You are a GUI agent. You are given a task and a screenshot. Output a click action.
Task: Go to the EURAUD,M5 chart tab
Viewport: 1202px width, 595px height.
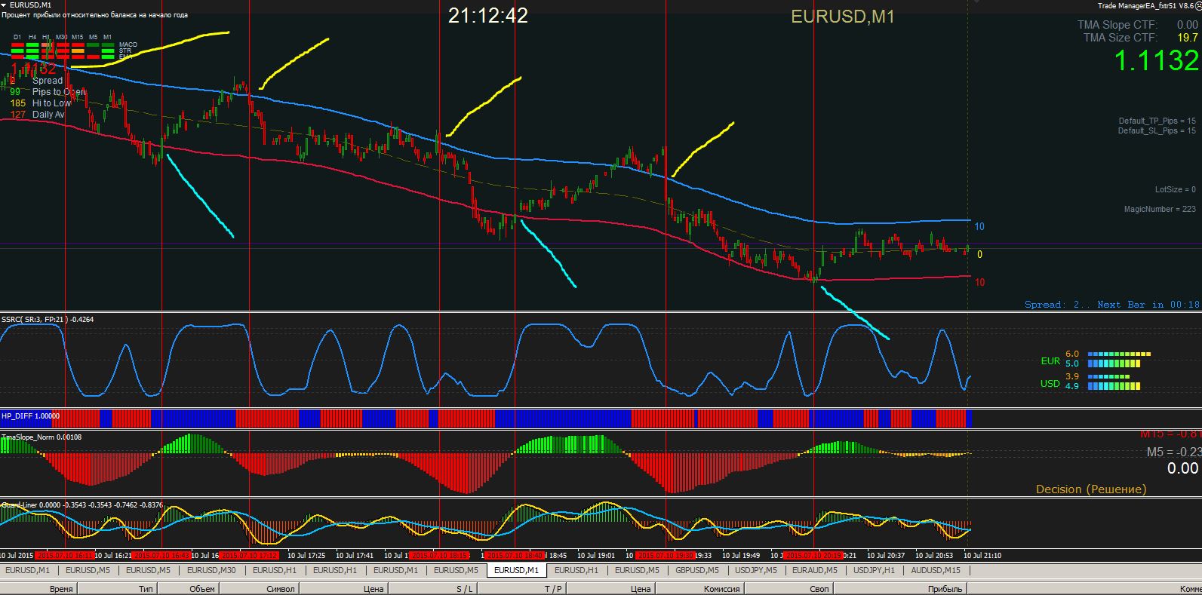(x=816, y=570)
